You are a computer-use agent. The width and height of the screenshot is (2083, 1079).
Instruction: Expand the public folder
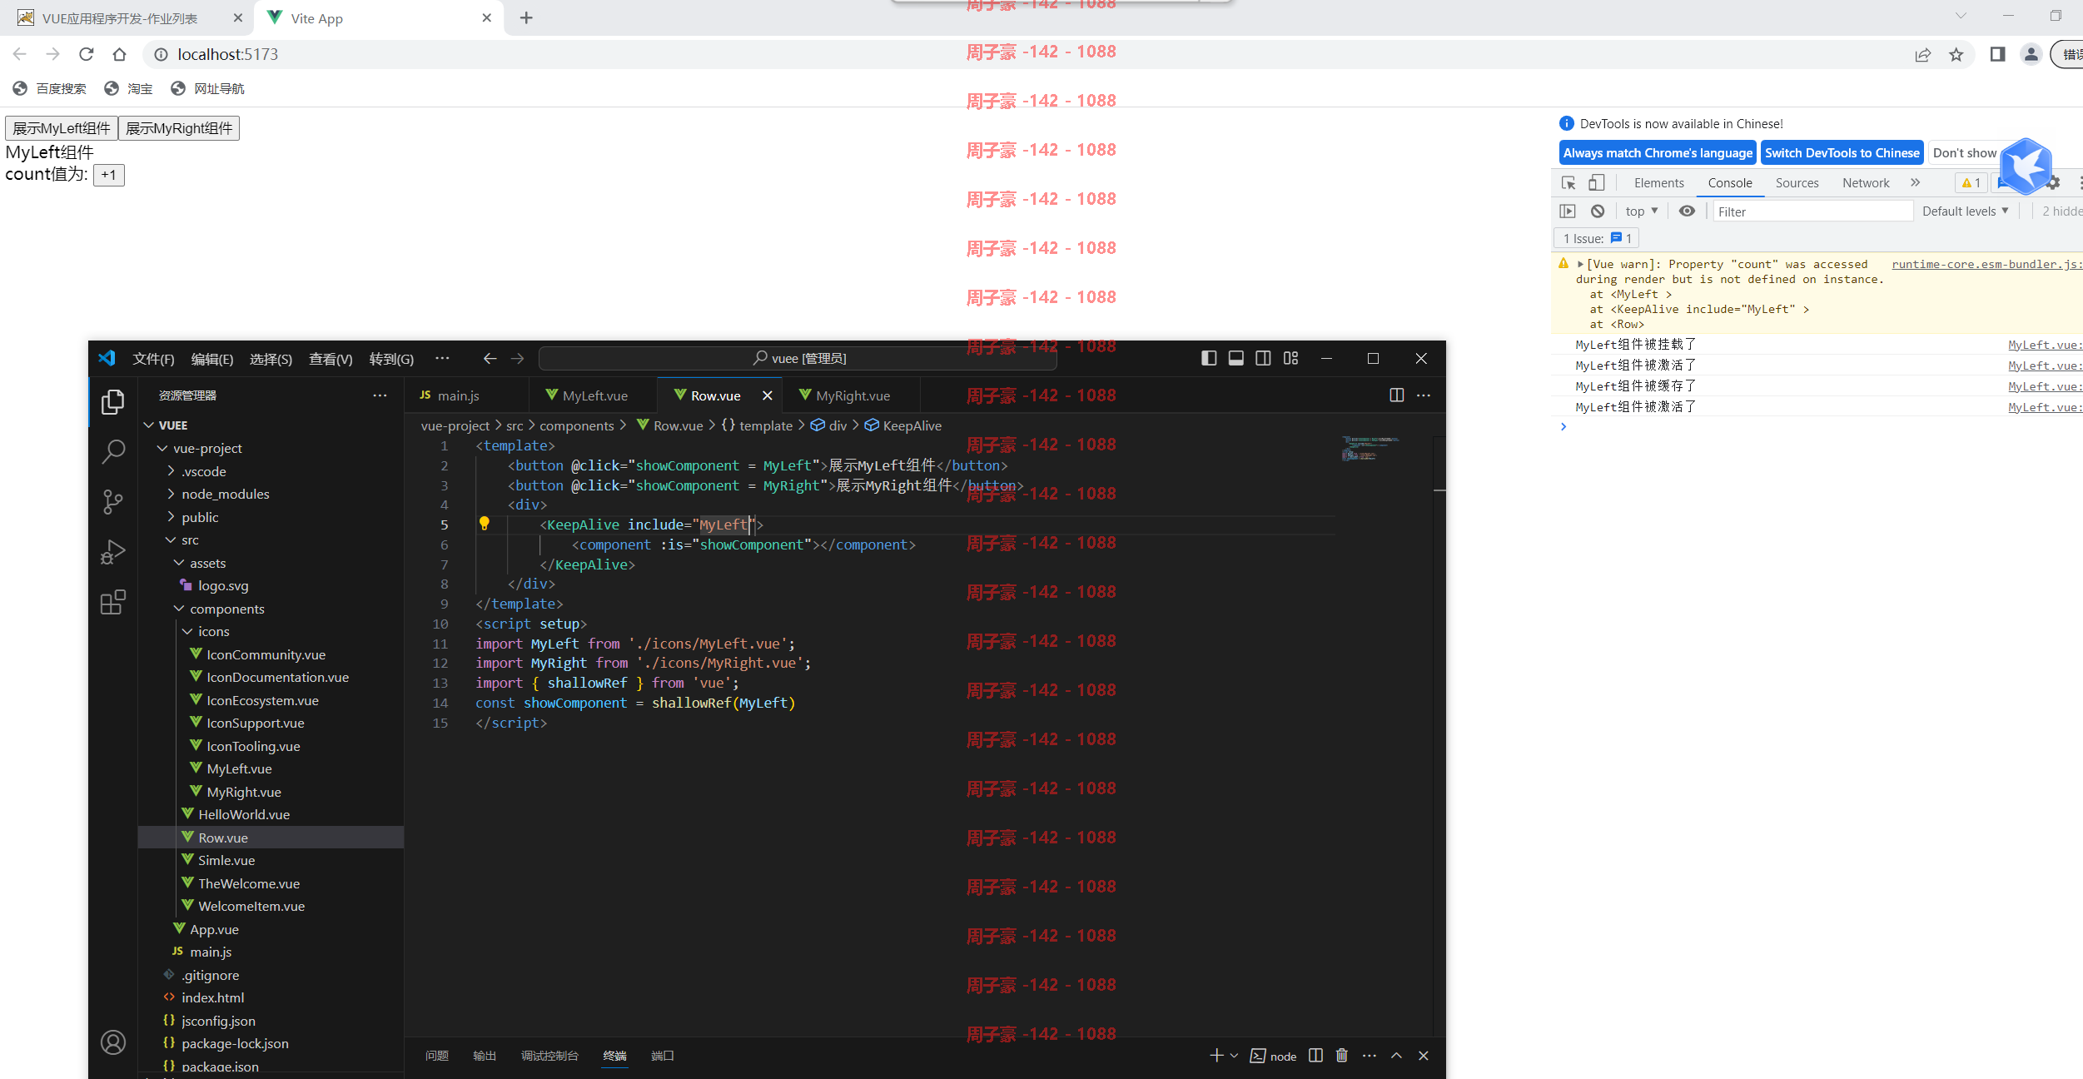pos(171,517)
